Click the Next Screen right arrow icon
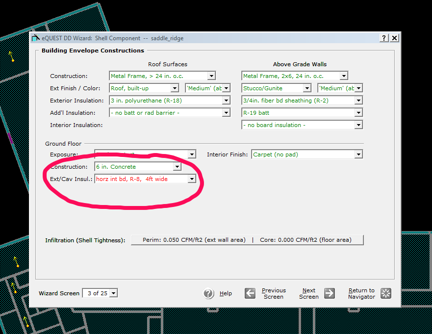Viewport: 432px width, 334px height. 330,293
